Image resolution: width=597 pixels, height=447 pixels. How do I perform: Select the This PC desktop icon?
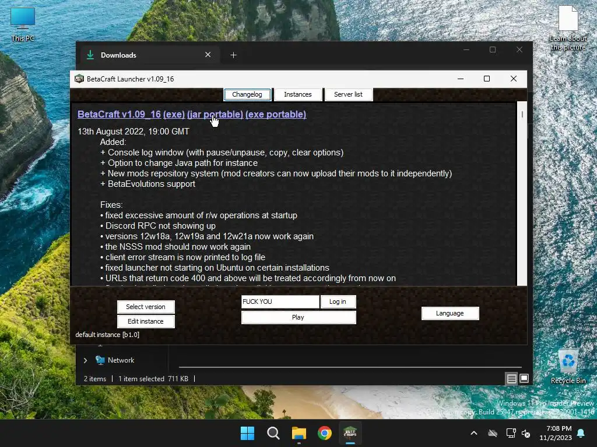pos(23,24)
